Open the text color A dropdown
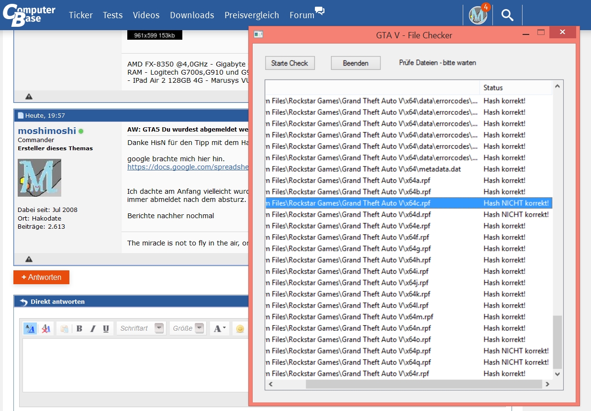The height and width of the screenshot is (411, 591). tap(220, 328)
